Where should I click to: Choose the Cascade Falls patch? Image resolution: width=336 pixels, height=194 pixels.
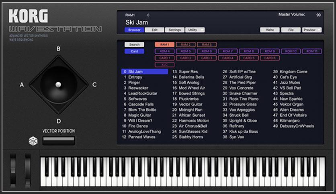click(x=141, y=104)
